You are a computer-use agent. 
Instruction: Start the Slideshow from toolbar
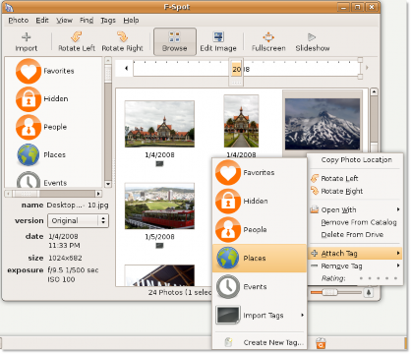click(x=312, y=41)
